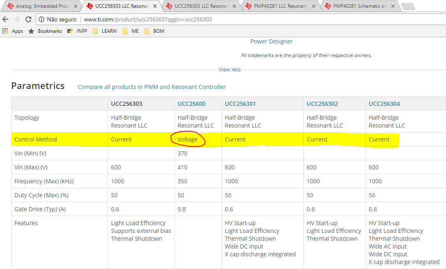Open the UCC256302 product link

point(322,104)
